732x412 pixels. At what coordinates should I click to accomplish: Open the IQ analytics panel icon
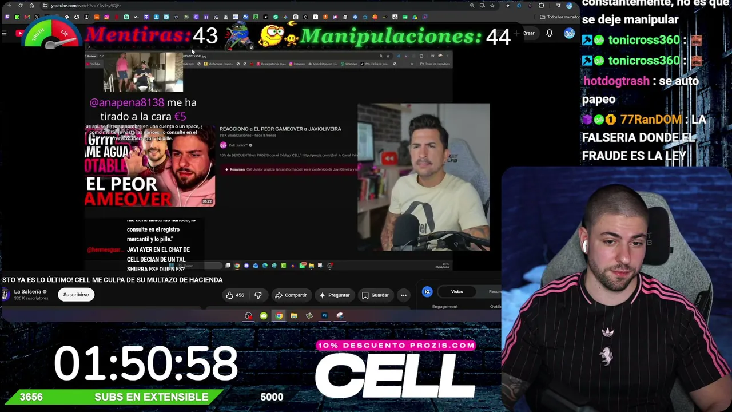pos(427,292)
